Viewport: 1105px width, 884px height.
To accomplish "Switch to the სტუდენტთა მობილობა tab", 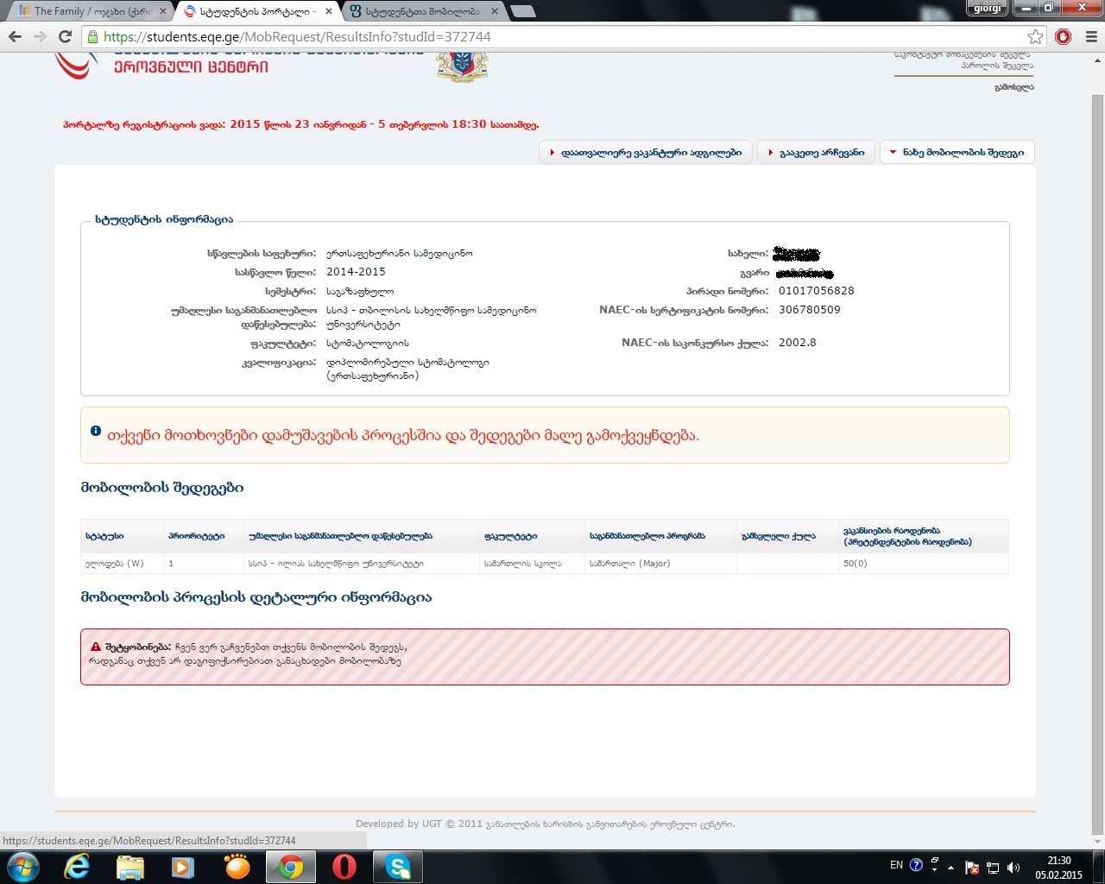I will tap(423, 11).
